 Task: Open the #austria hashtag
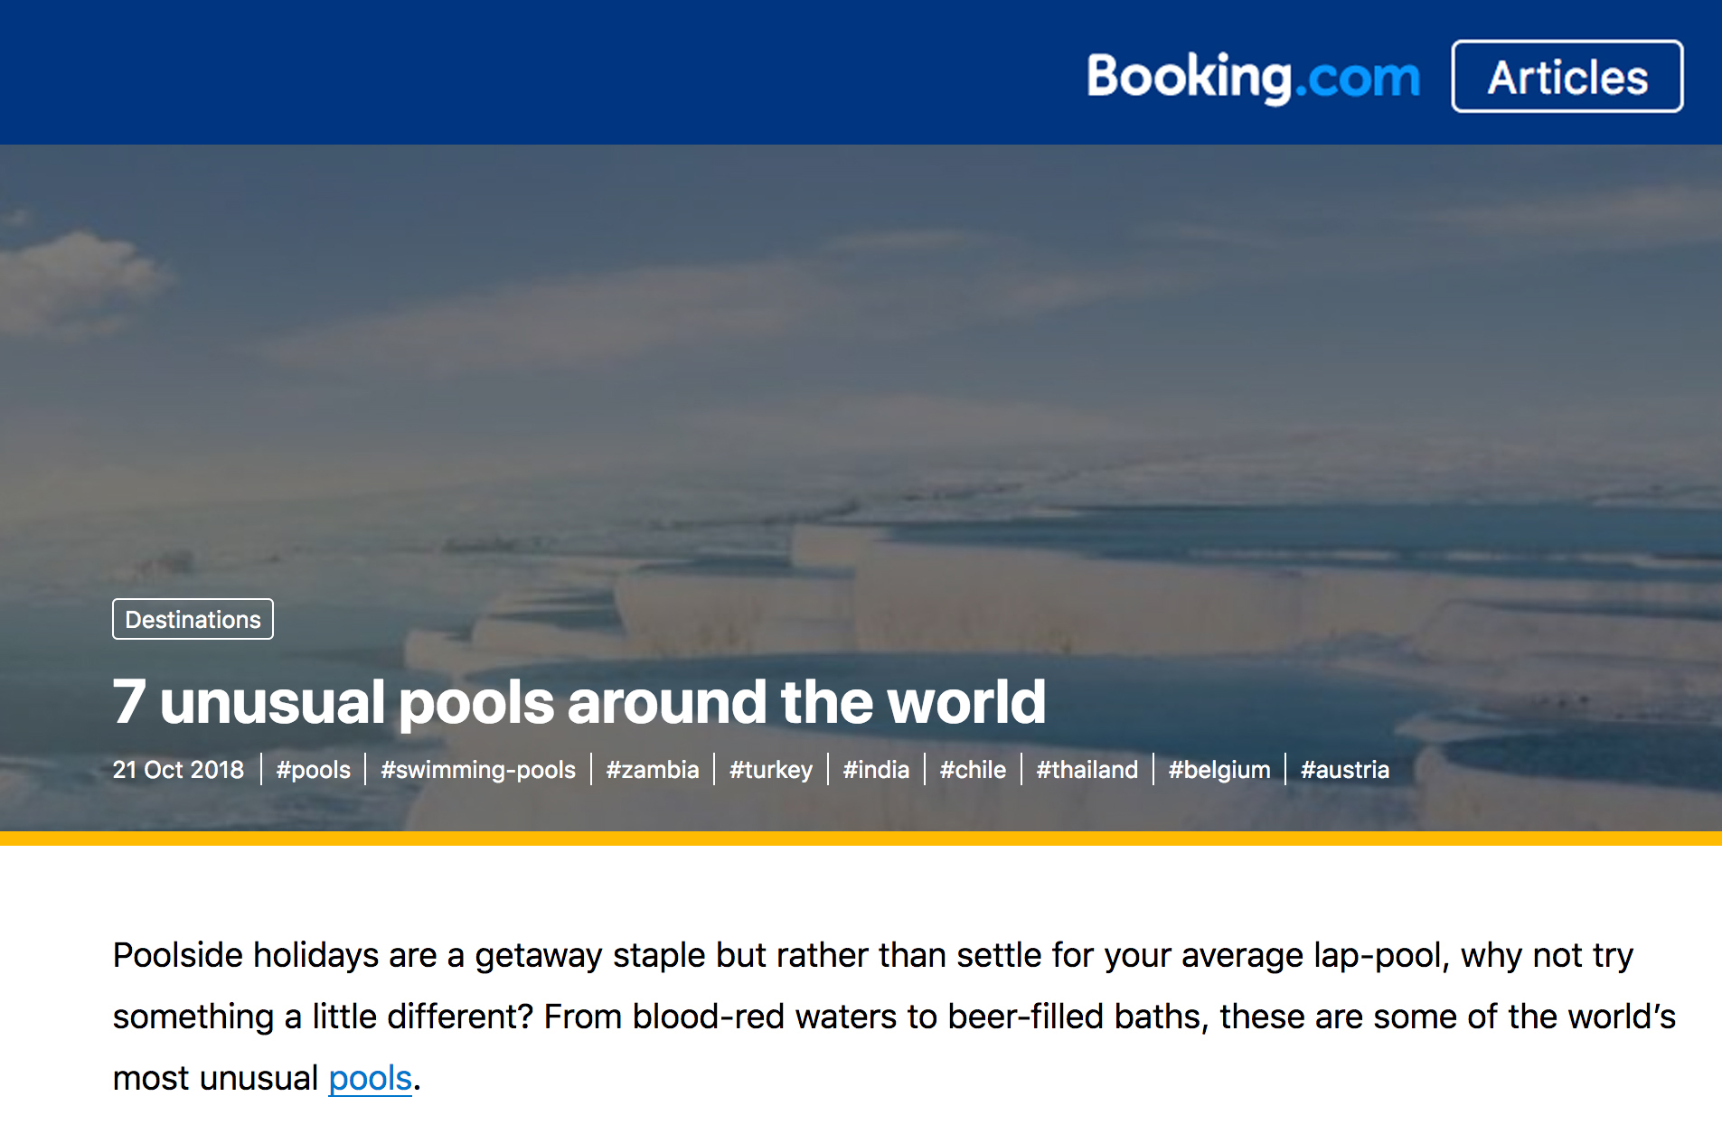pyautogui.click(x=1344, y=770)
